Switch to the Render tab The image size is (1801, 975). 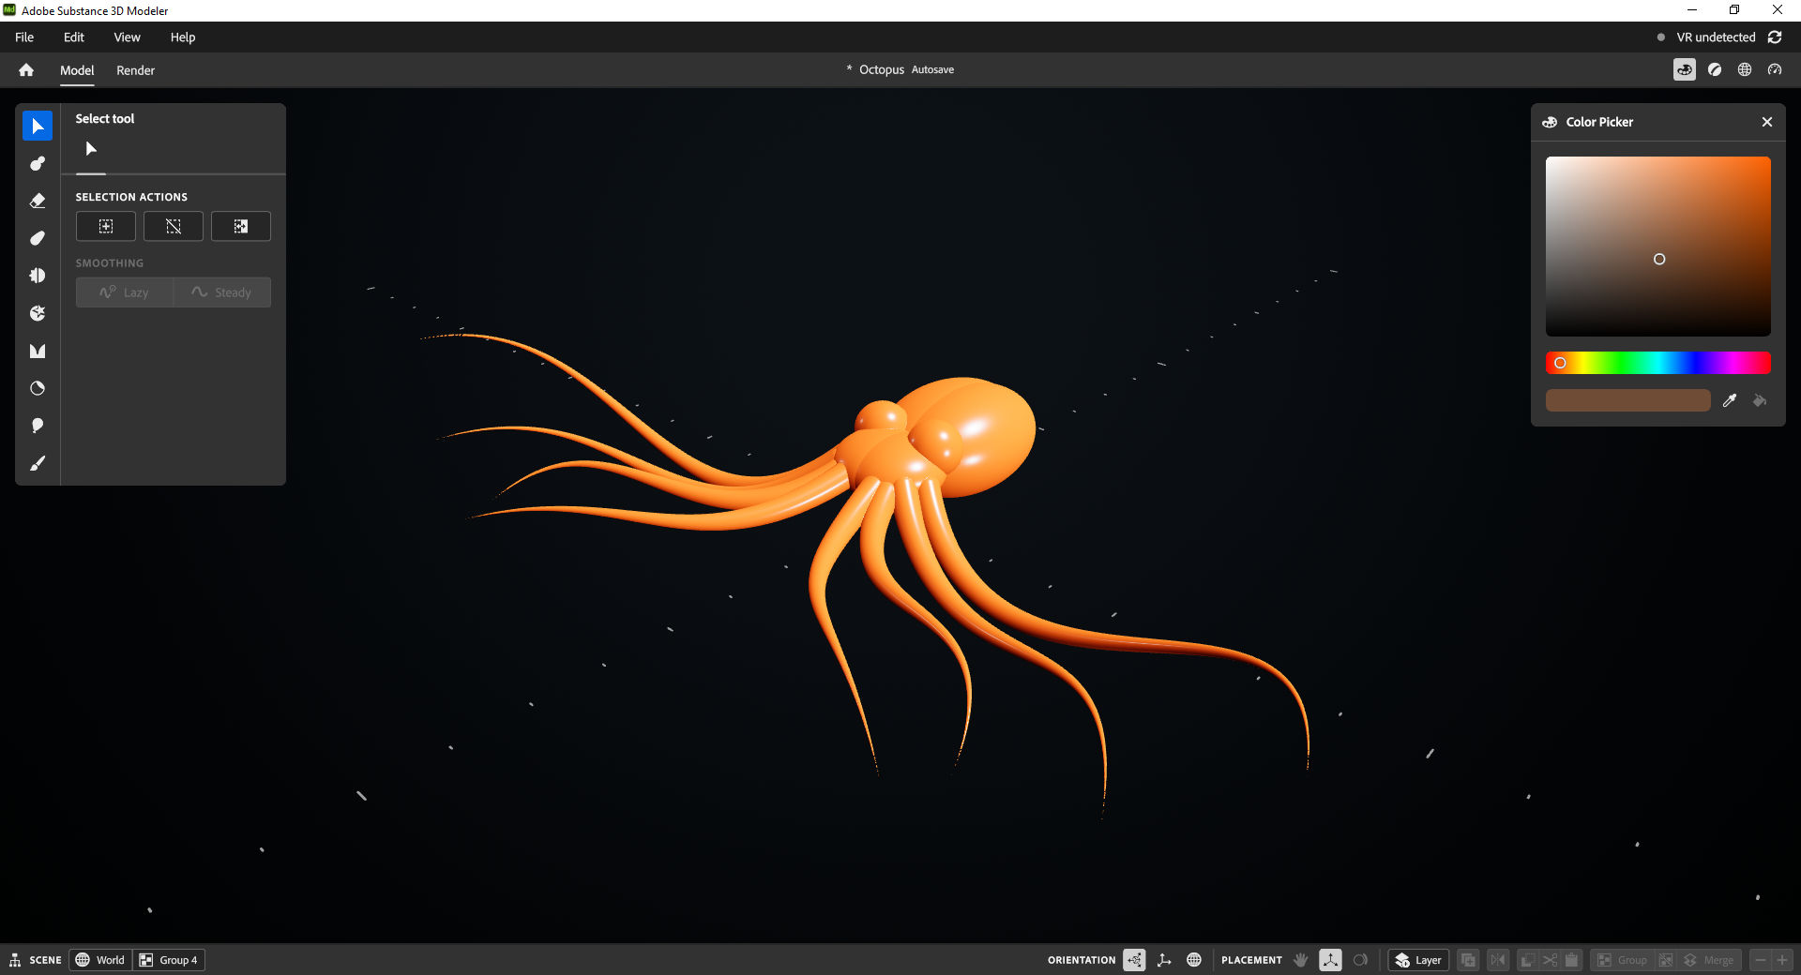click(x=136, y=70)
